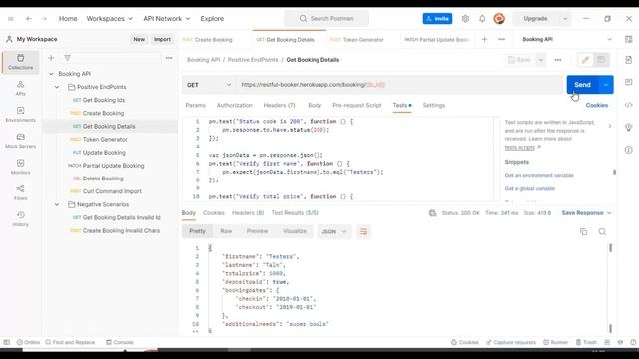Open the Cookies link beside tabs

(x=597, y=105)
